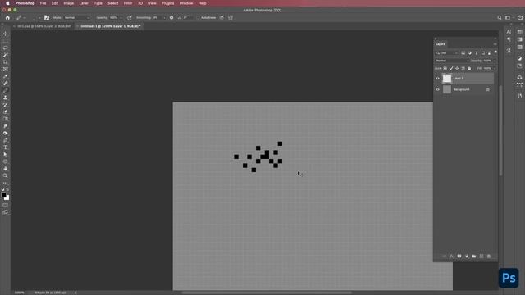Click foreground color black swatch
The image size is (525, 295).
3,195
